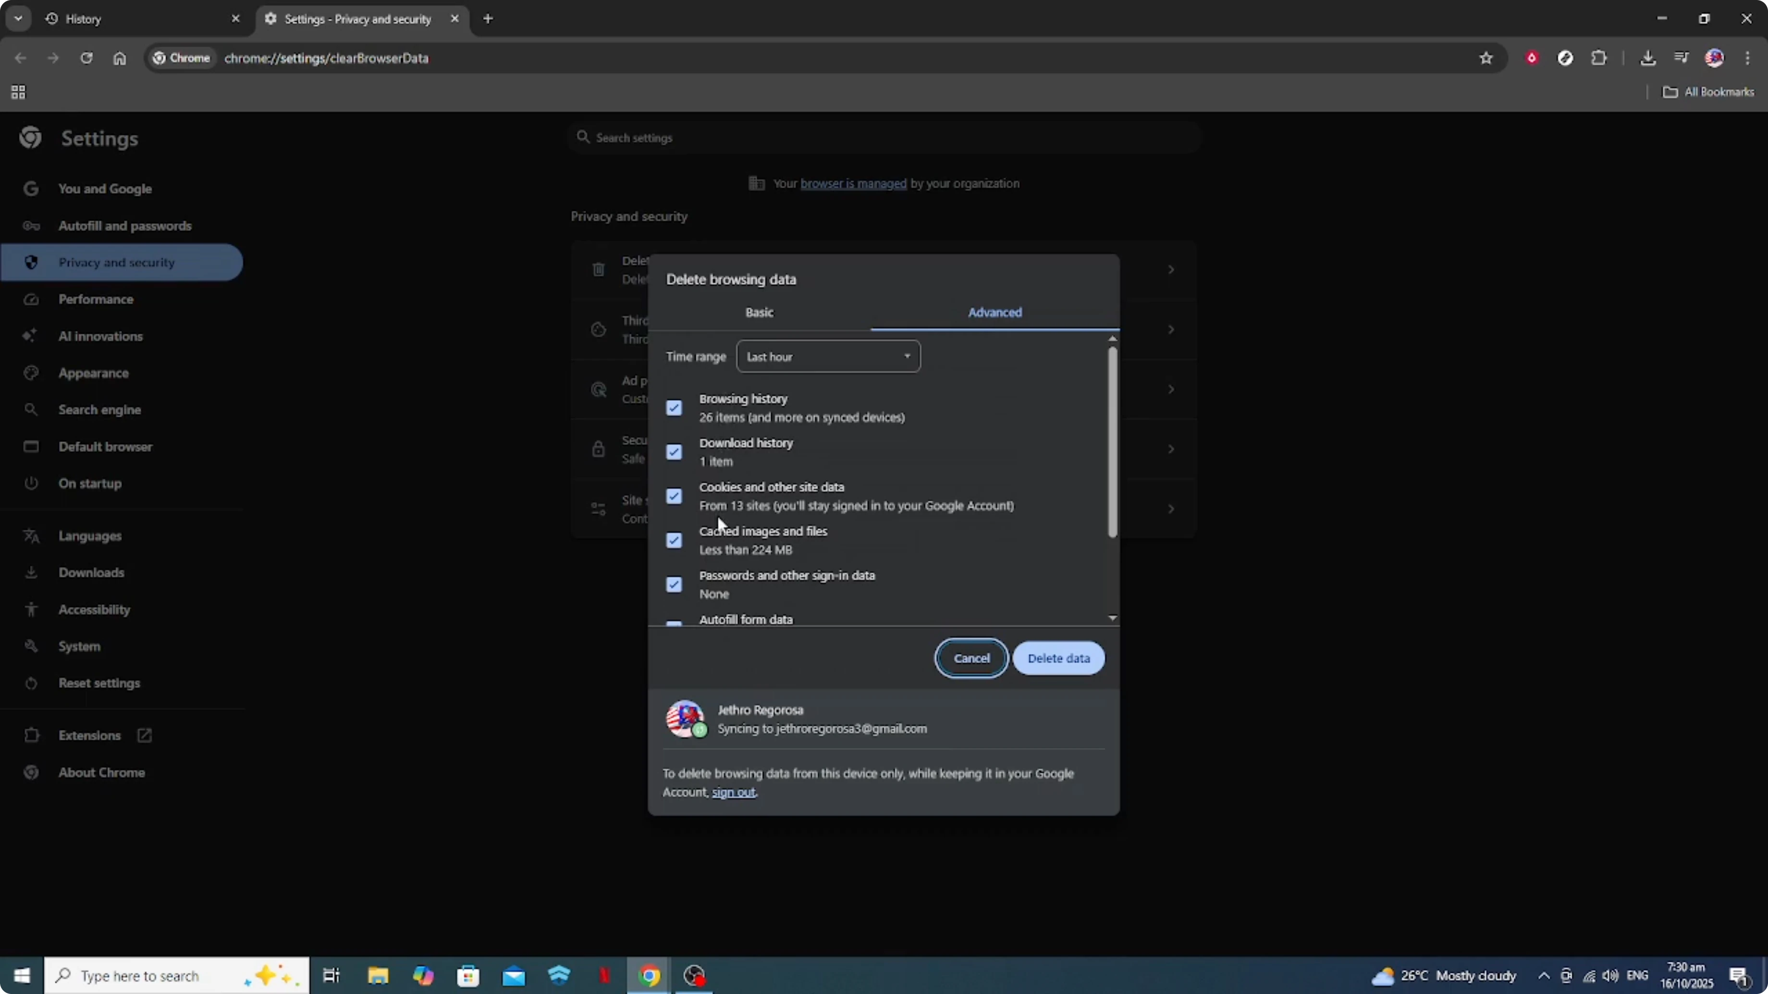Switch to the Basic tab
Screen dimensions: 1768x994
(x=759, y=313)
